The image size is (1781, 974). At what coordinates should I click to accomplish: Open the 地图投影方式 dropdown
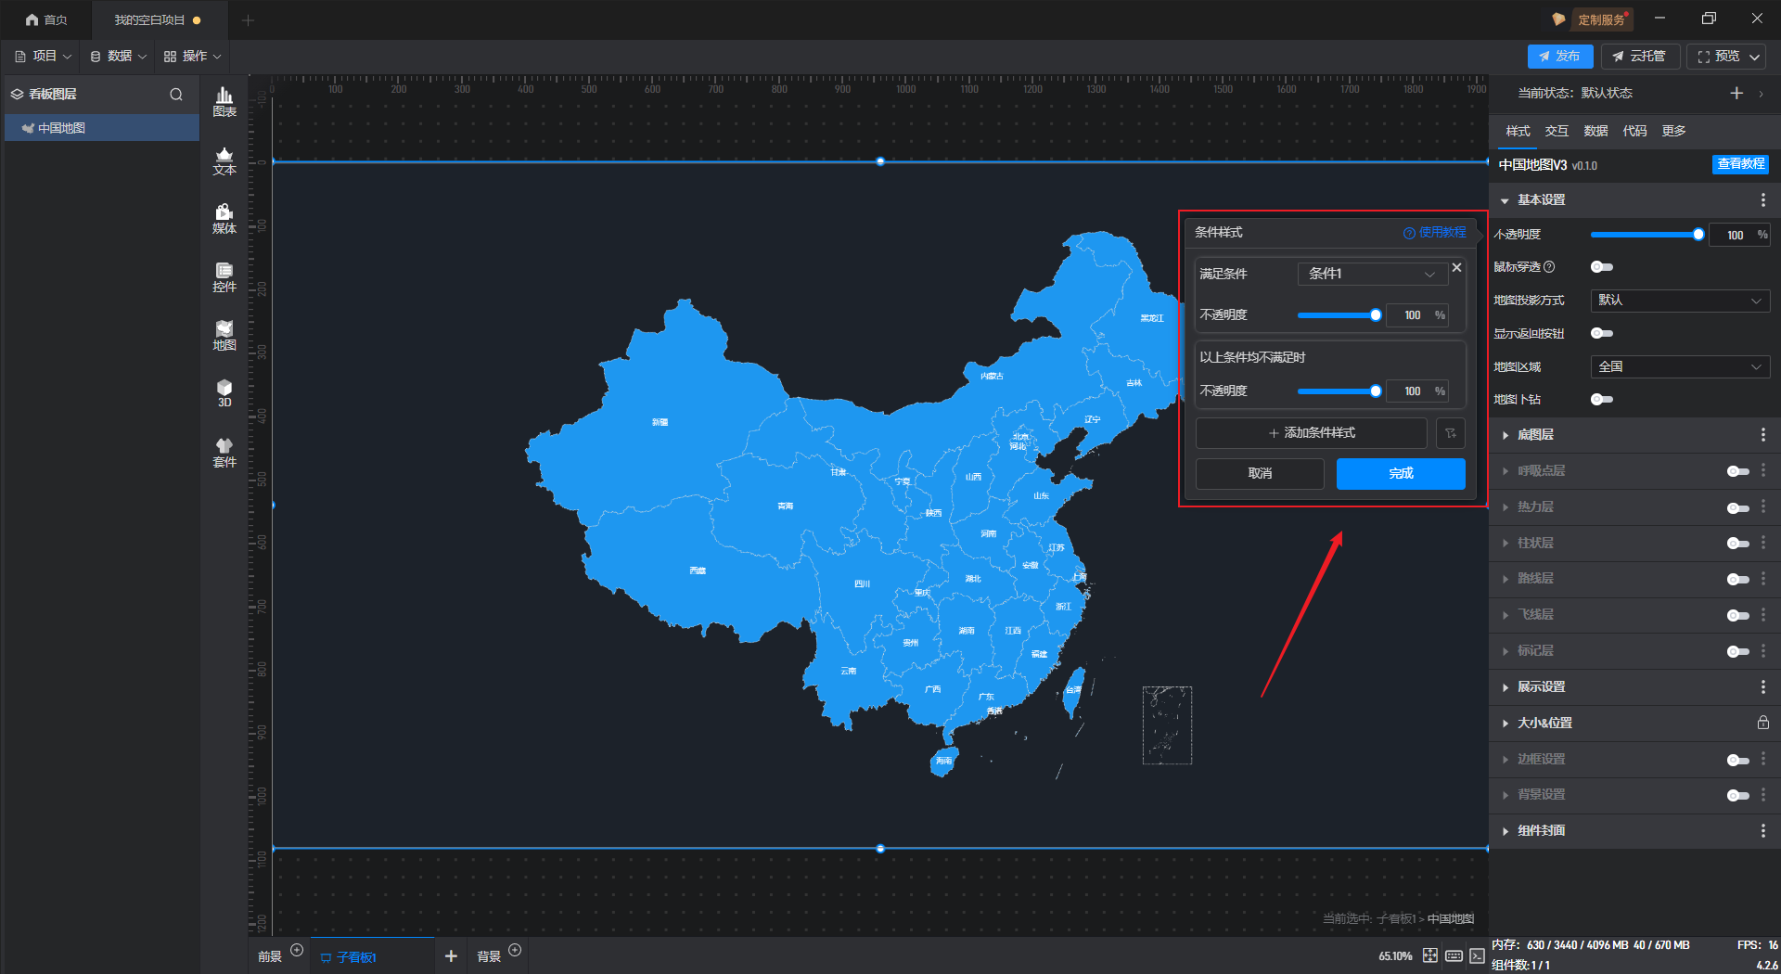coord(1680,301)
